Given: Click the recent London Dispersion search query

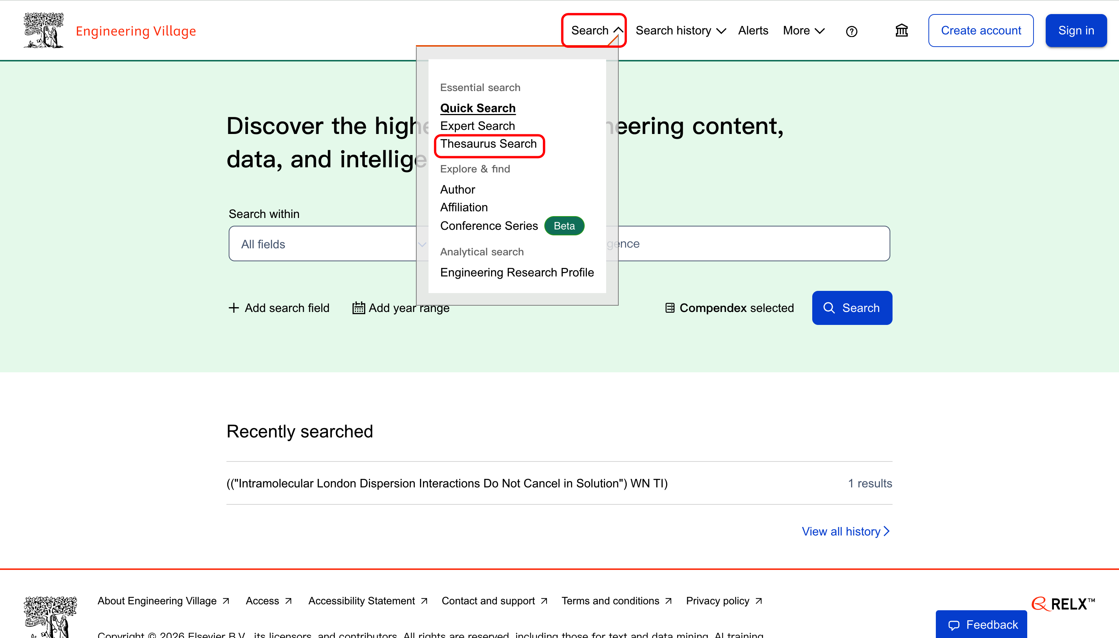Looking at the screenshot, I should coord(447,483).
